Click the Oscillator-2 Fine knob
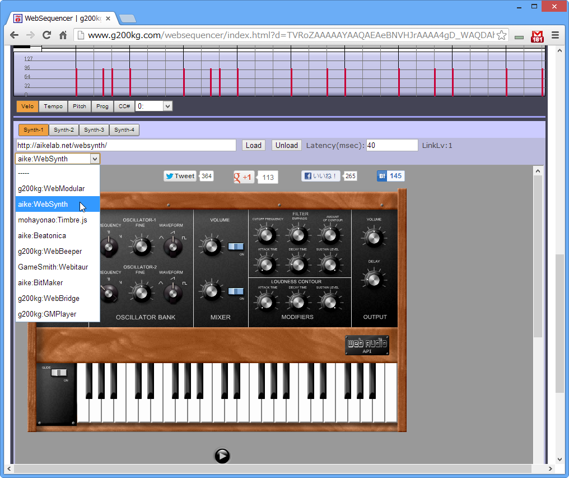 tap(141, 293)
